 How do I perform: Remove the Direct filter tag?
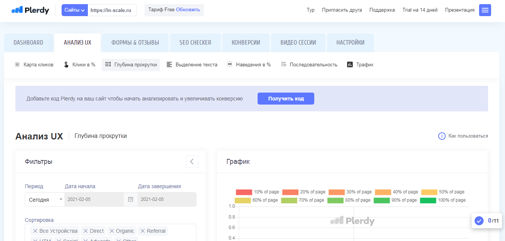(x=86, y=231)
